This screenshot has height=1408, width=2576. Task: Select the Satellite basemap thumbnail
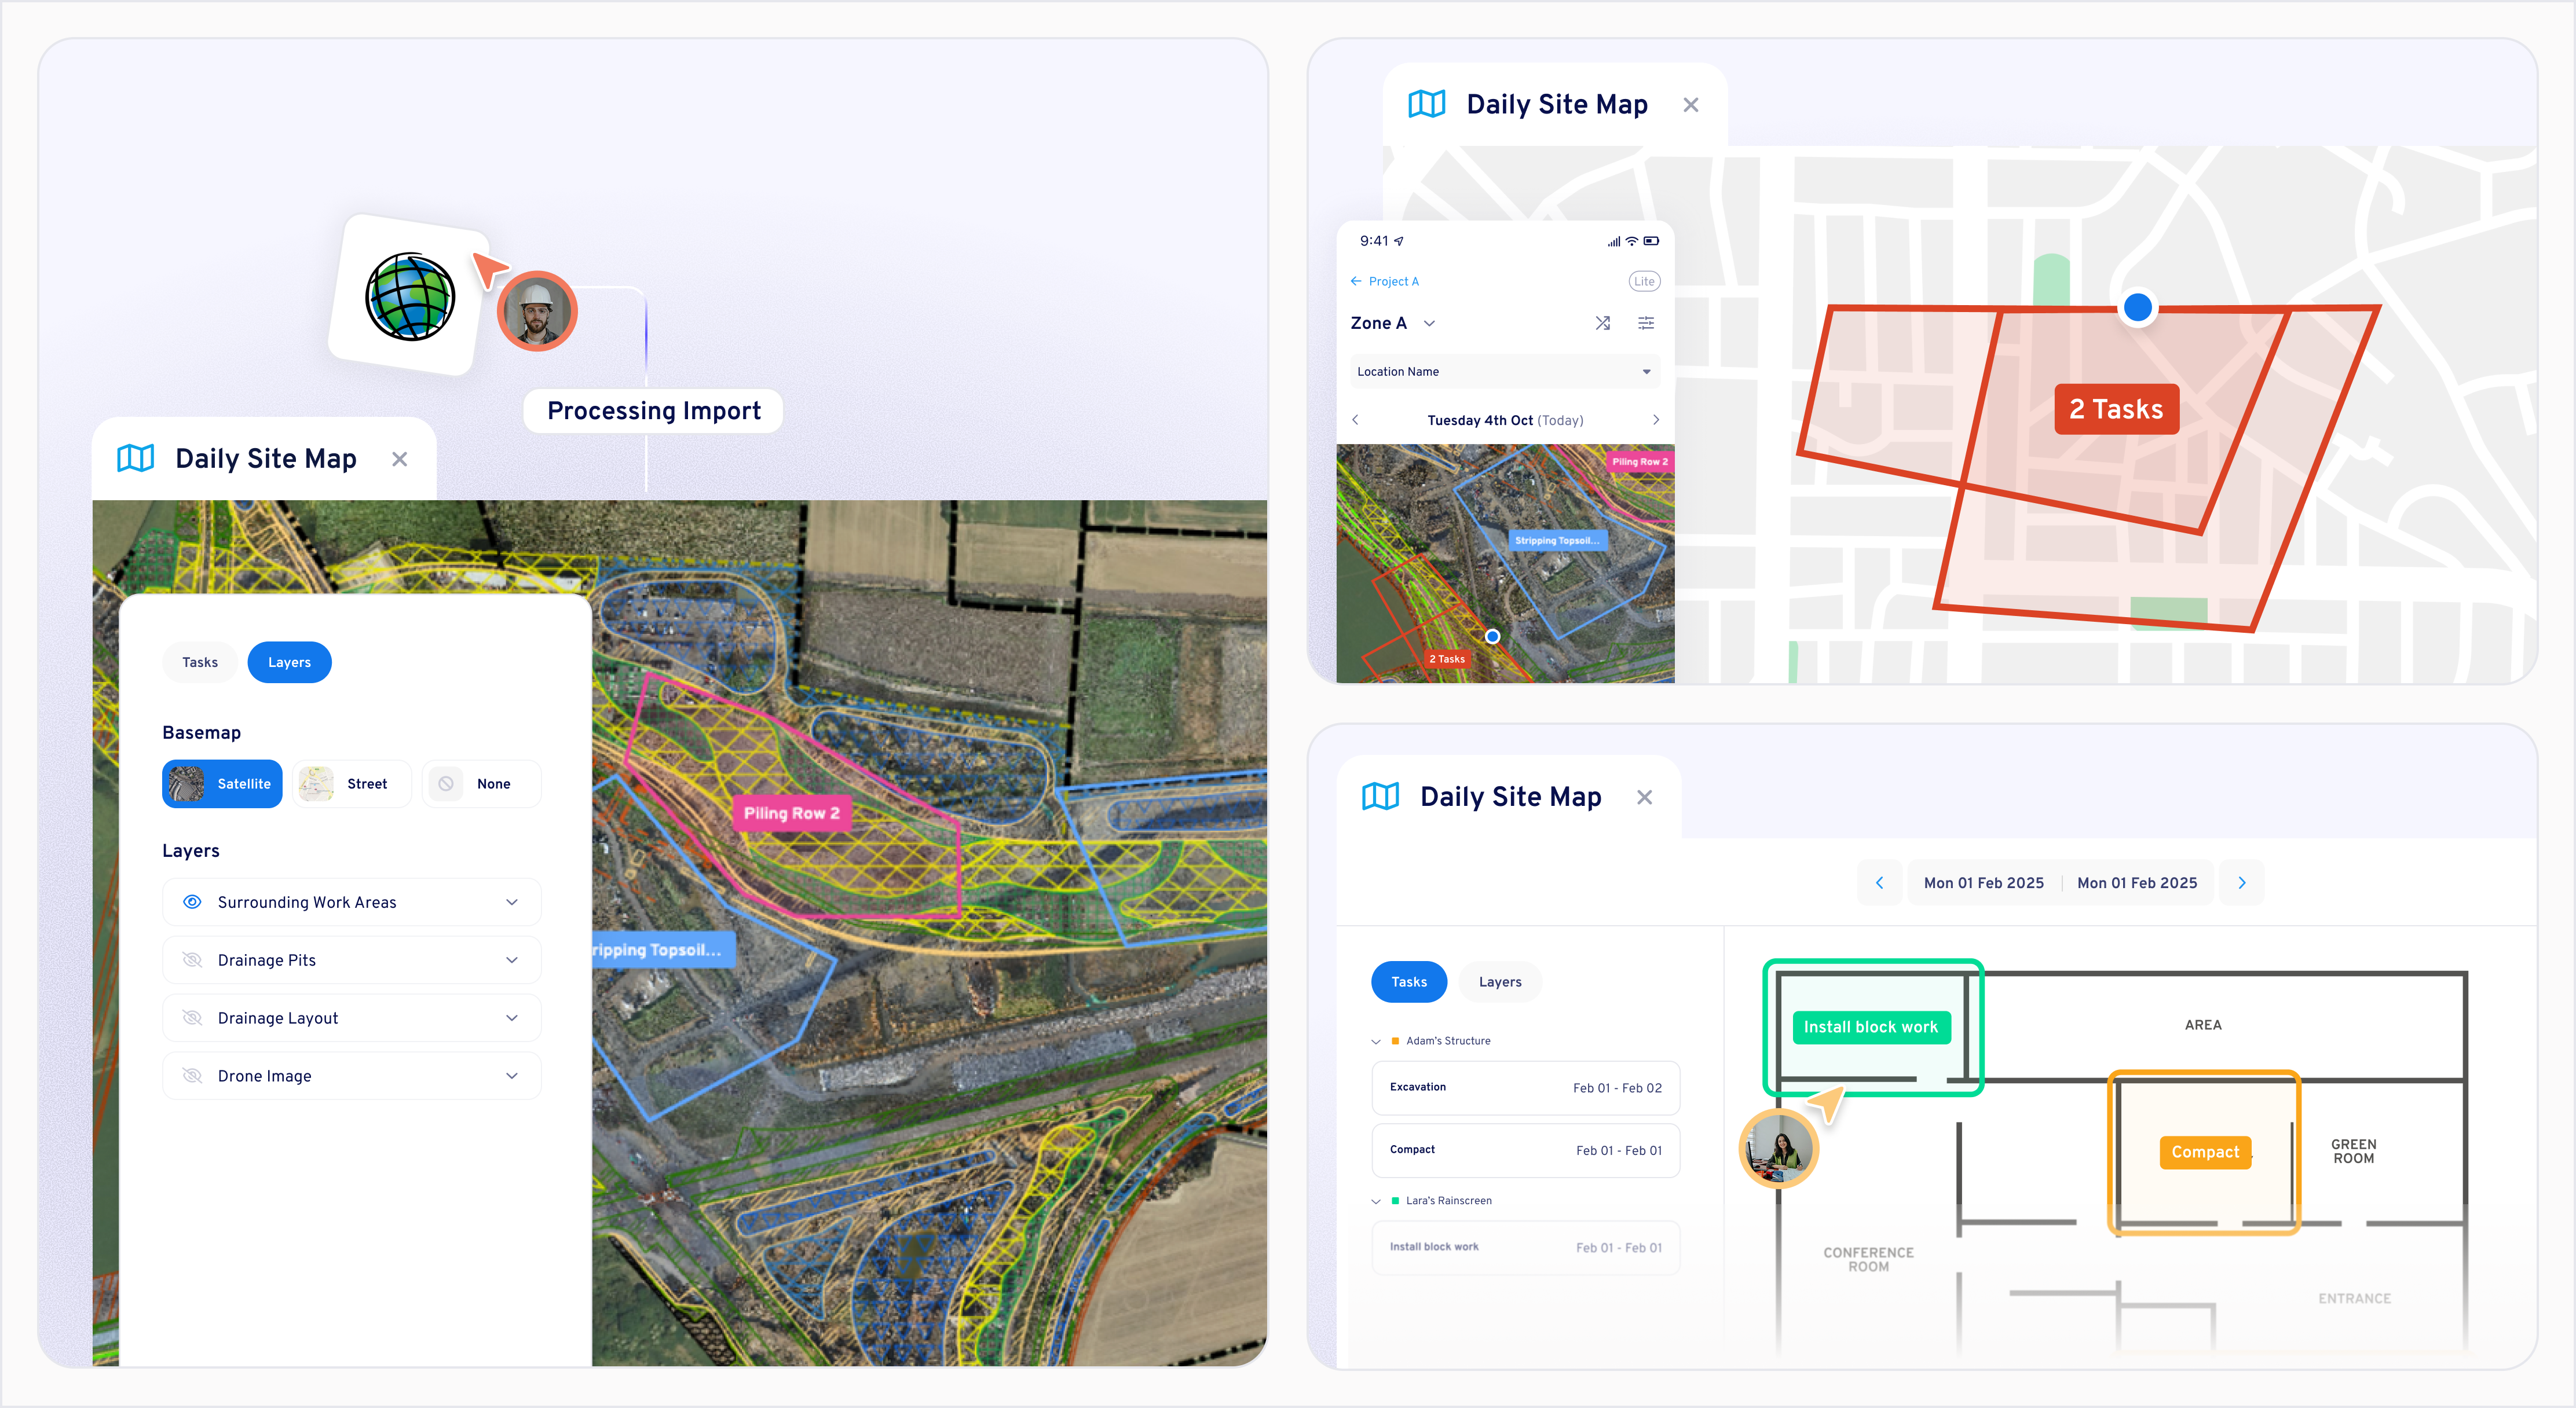[187, 784]
